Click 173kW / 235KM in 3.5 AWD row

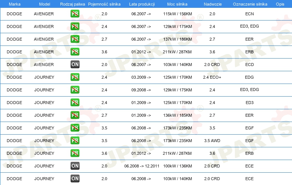(177, 141)
